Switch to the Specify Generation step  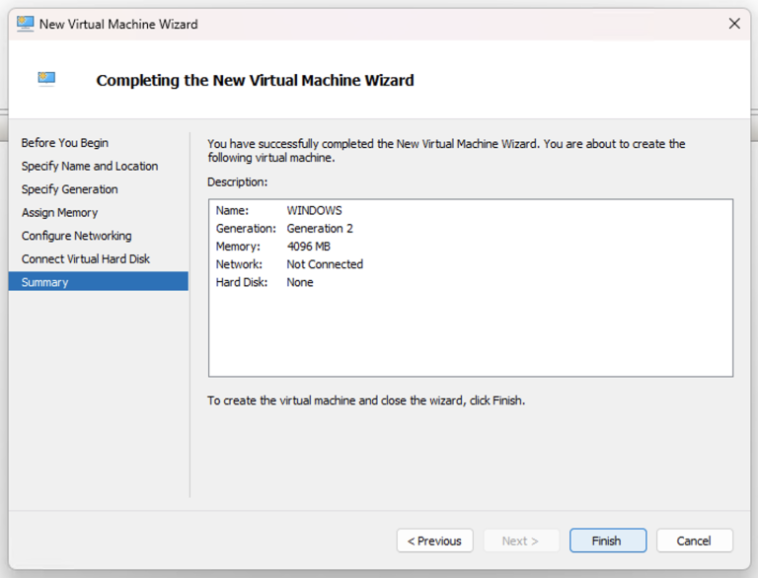[x=69, y=189]
